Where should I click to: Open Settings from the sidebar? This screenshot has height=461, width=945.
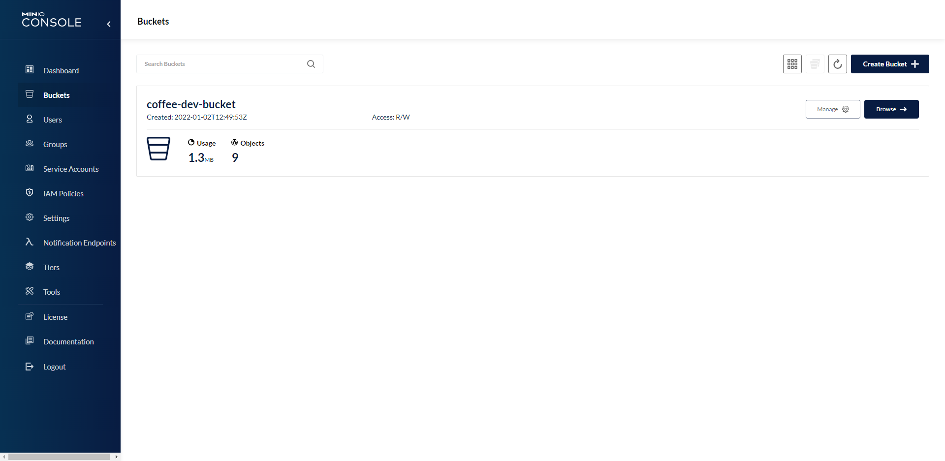[56, 218]
